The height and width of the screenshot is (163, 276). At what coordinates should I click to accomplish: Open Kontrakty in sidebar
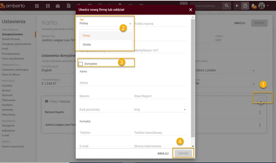pos(7,110)
